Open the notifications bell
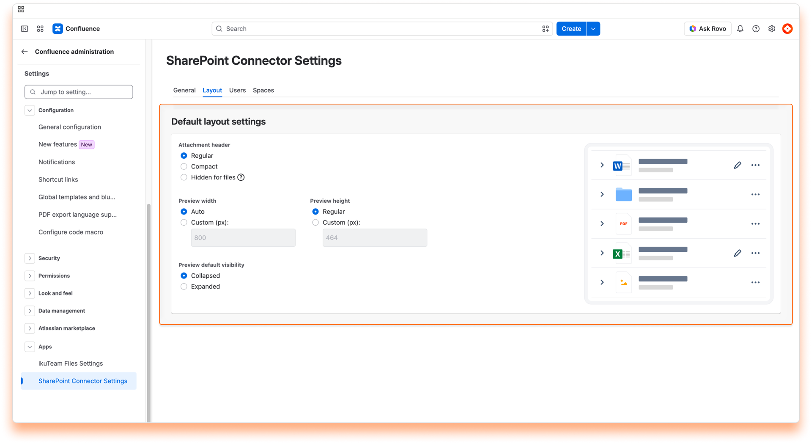 click(740, 29)
